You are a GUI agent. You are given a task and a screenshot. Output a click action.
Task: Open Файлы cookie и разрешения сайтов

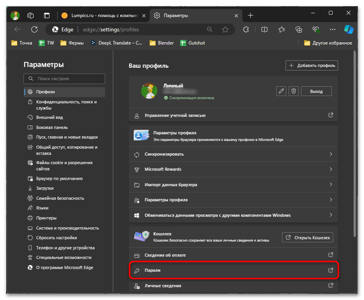[65, 166]
